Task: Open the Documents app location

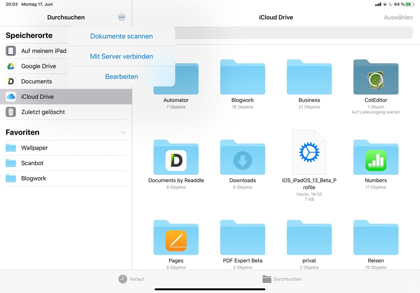Action: tap(66, 81)
